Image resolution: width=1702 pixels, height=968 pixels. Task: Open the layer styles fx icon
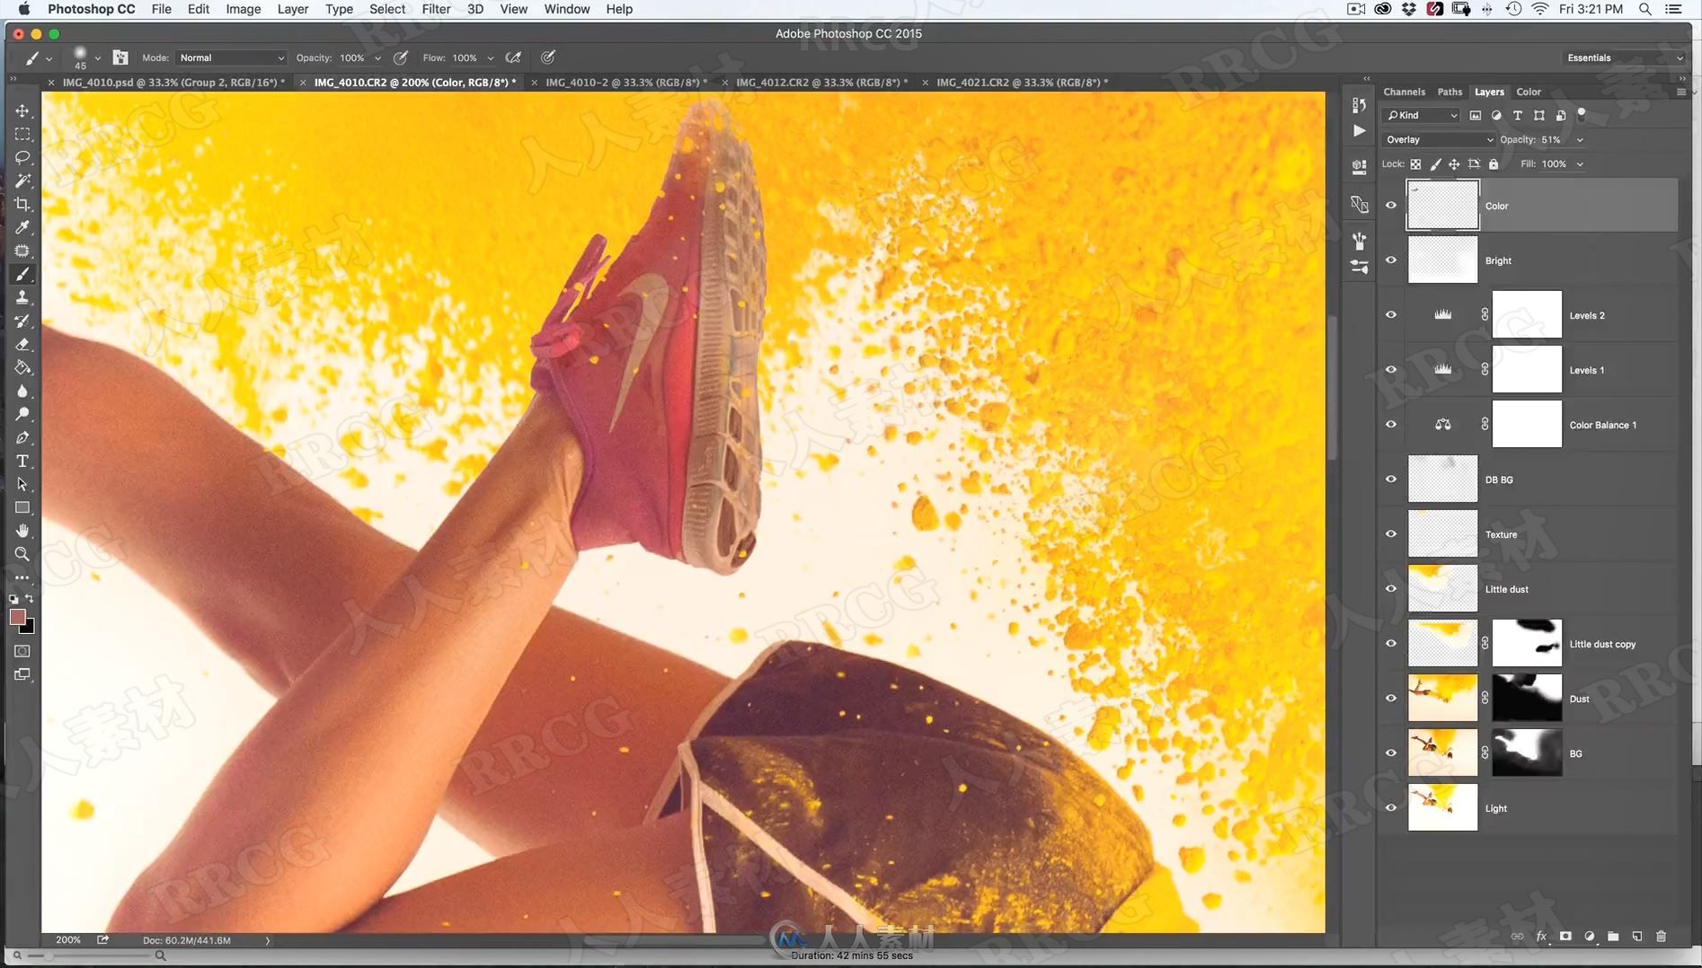1542,936
